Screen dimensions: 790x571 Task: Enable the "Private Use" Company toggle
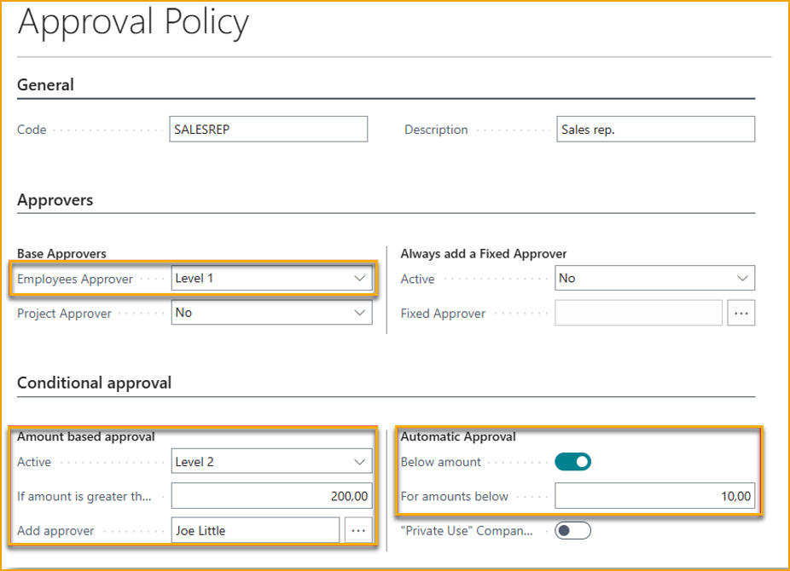pos(572,531)
